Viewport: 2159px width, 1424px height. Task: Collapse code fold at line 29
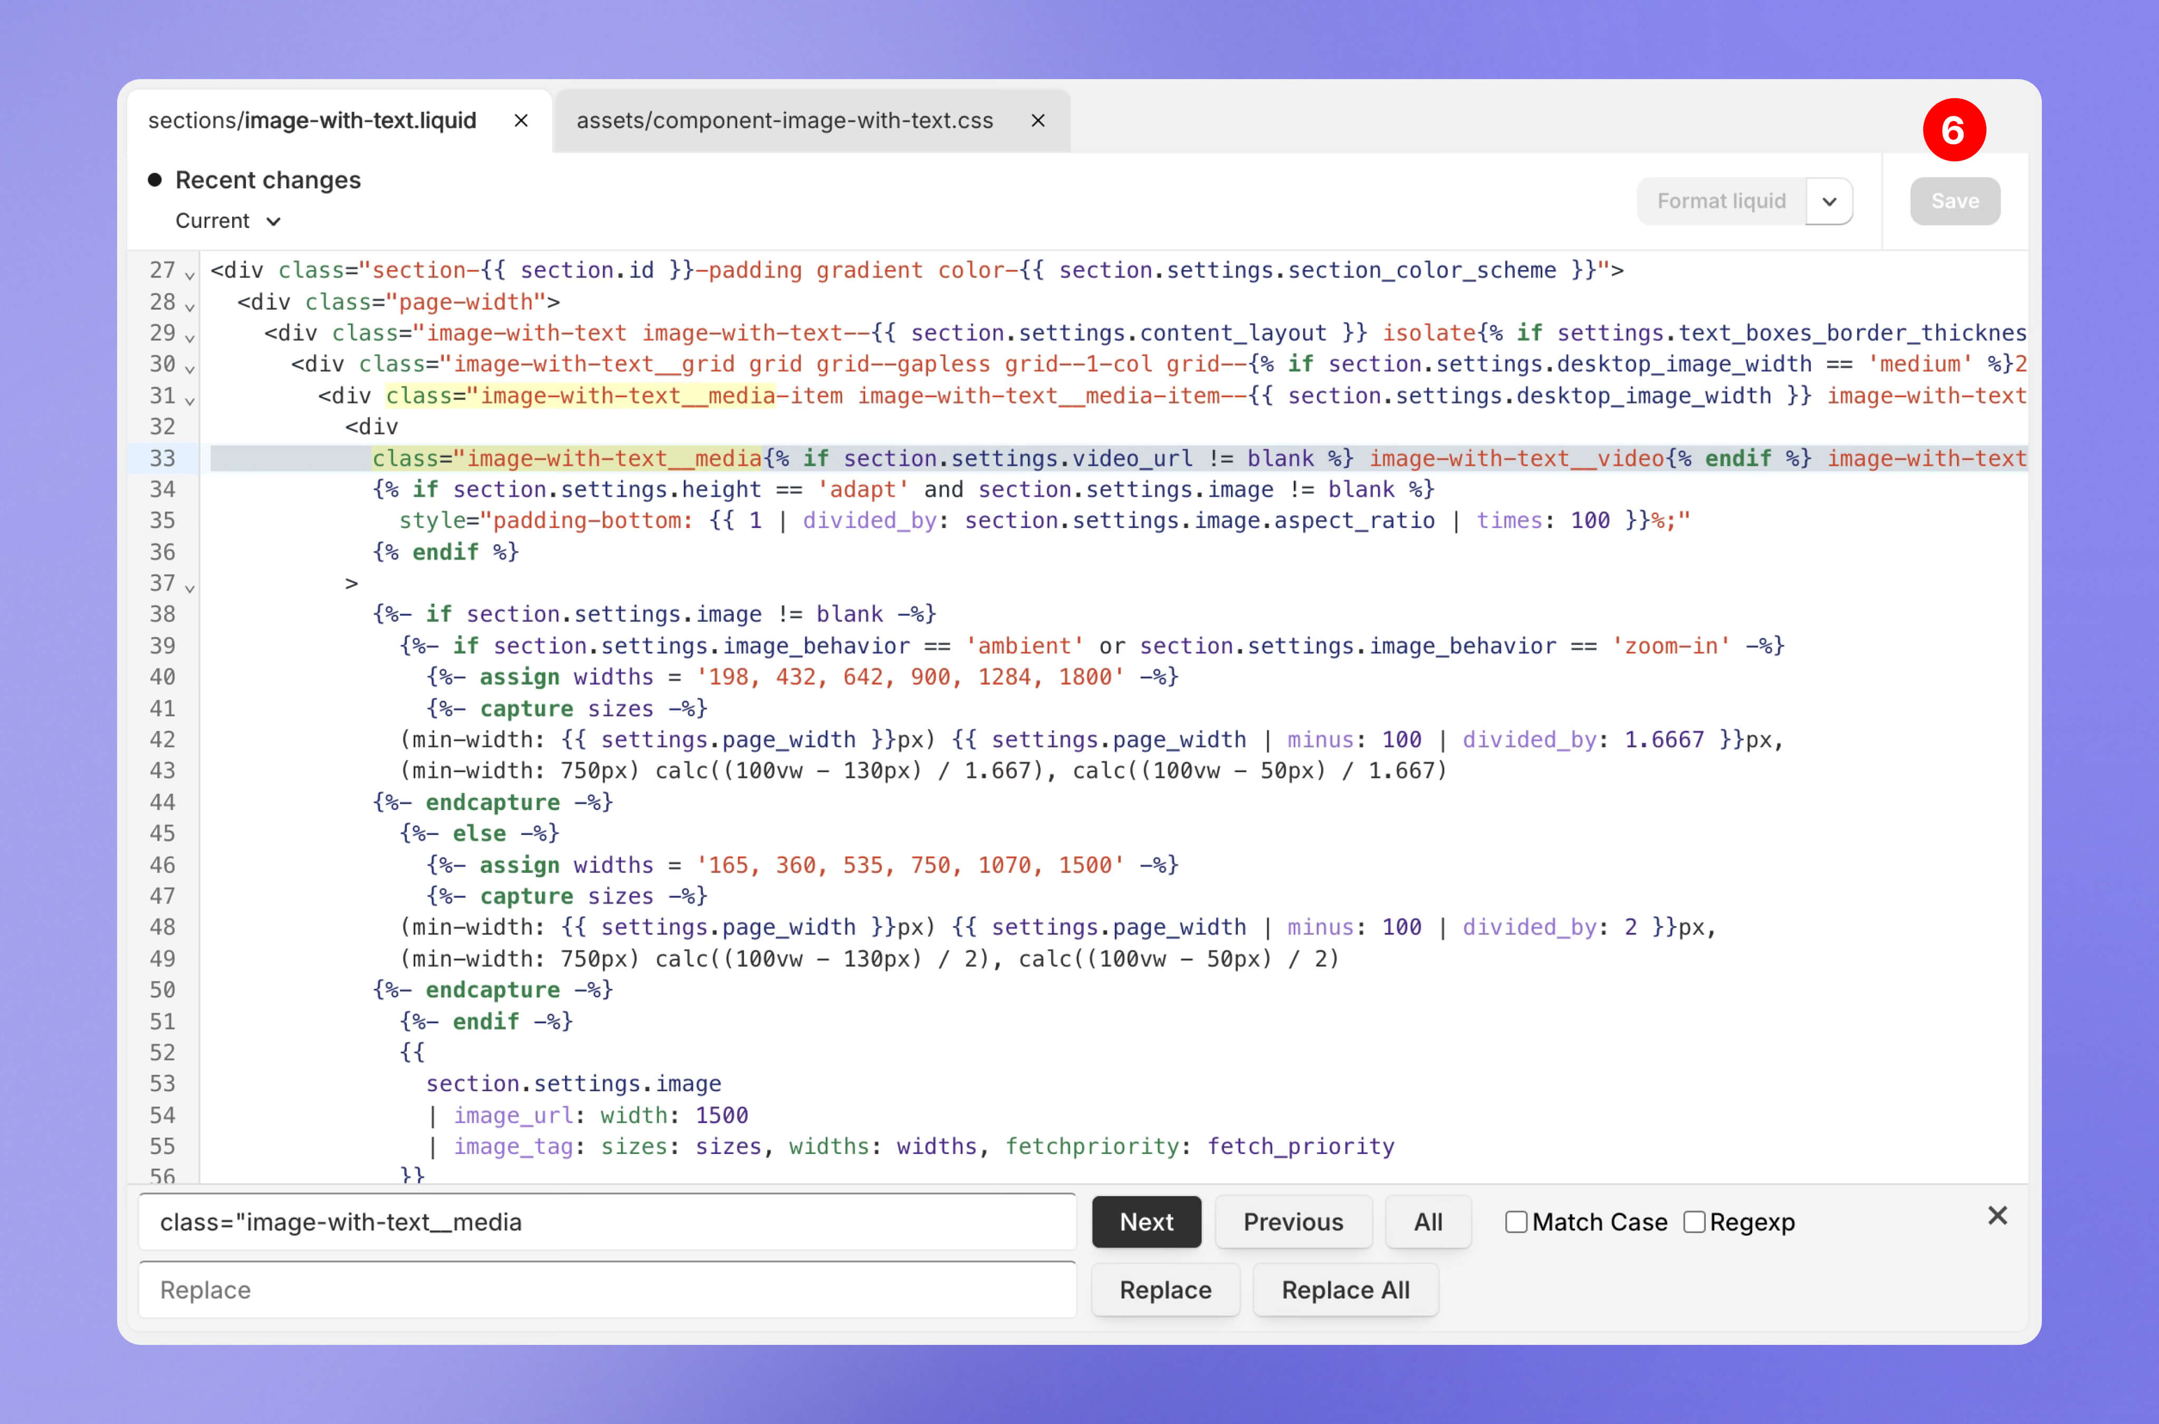[190, 337]
